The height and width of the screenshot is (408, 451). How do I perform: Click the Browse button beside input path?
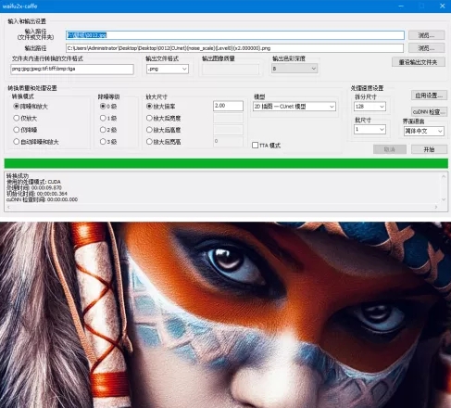point(426,35)
